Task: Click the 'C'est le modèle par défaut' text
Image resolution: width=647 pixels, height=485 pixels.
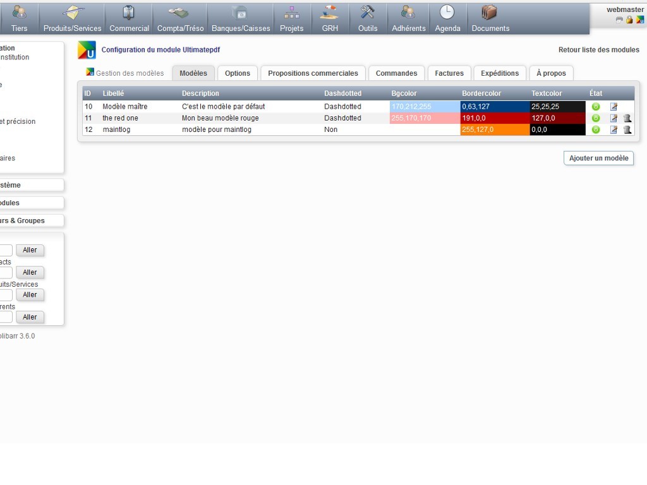Action: click(x=223, y=106)
